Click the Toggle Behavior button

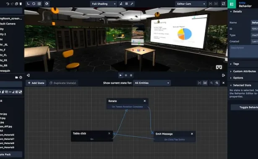(244, 107)
